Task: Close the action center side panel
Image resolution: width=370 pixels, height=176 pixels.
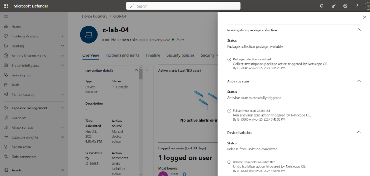Action: 365,17
